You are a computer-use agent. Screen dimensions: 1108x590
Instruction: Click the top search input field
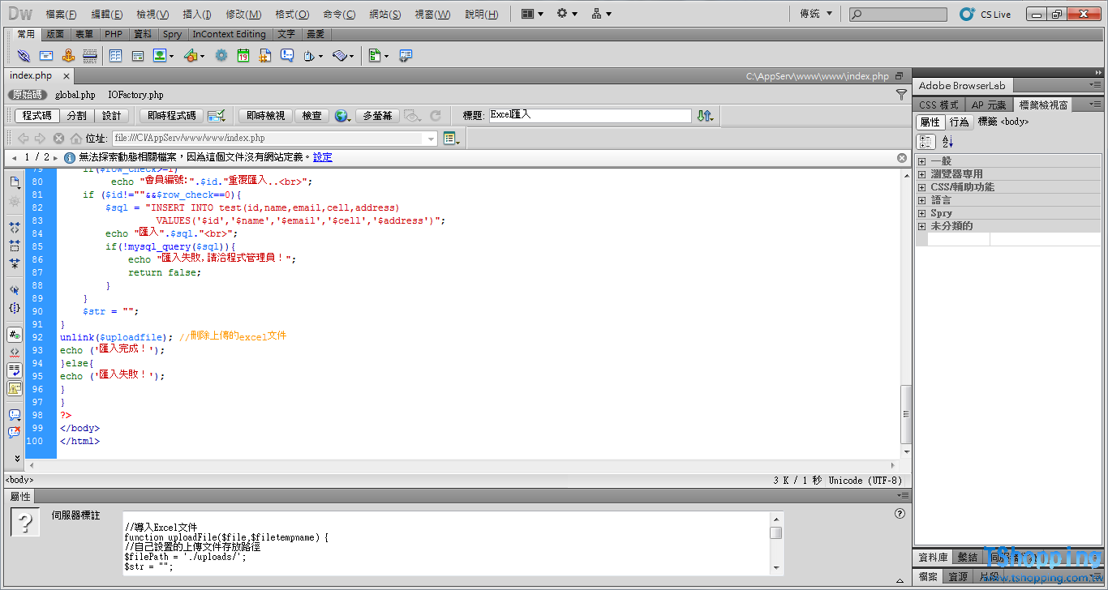click(898, 15)
